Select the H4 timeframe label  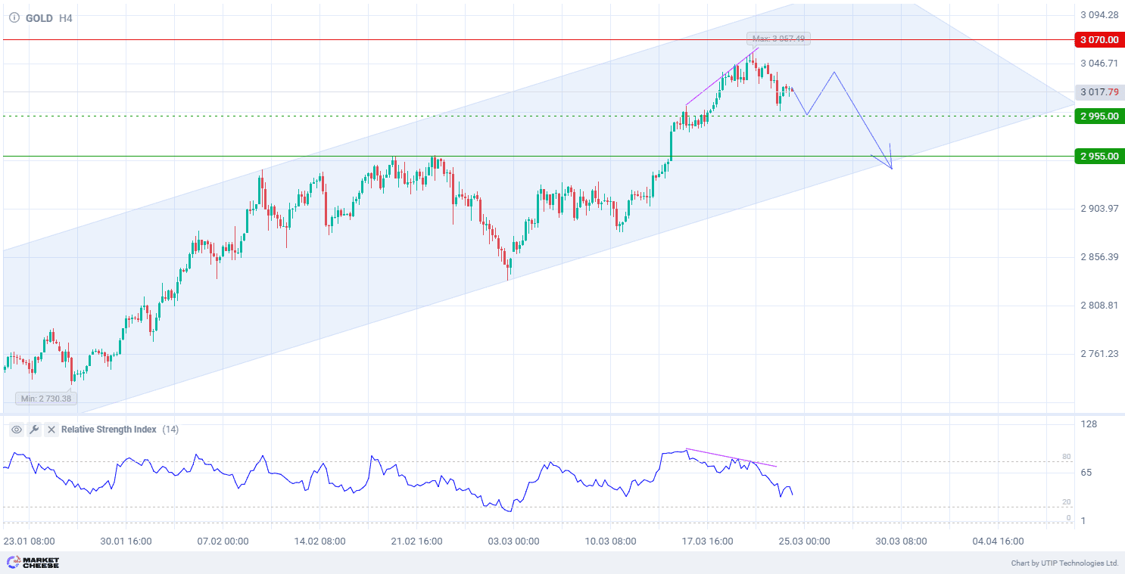pyautogui.click(x=66, y=17)
